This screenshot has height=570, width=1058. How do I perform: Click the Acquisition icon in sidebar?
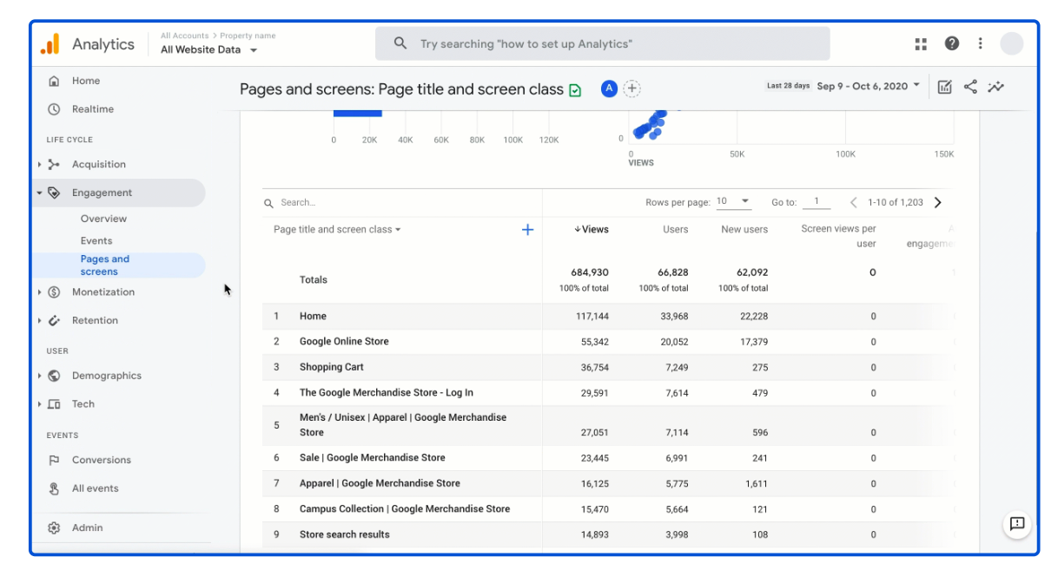click(54, 164)
